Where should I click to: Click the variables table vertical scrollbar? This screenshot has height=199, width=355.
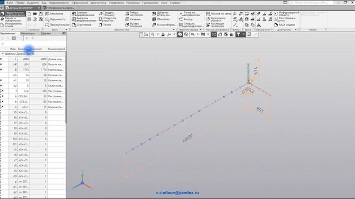click(x=66, y=87)
